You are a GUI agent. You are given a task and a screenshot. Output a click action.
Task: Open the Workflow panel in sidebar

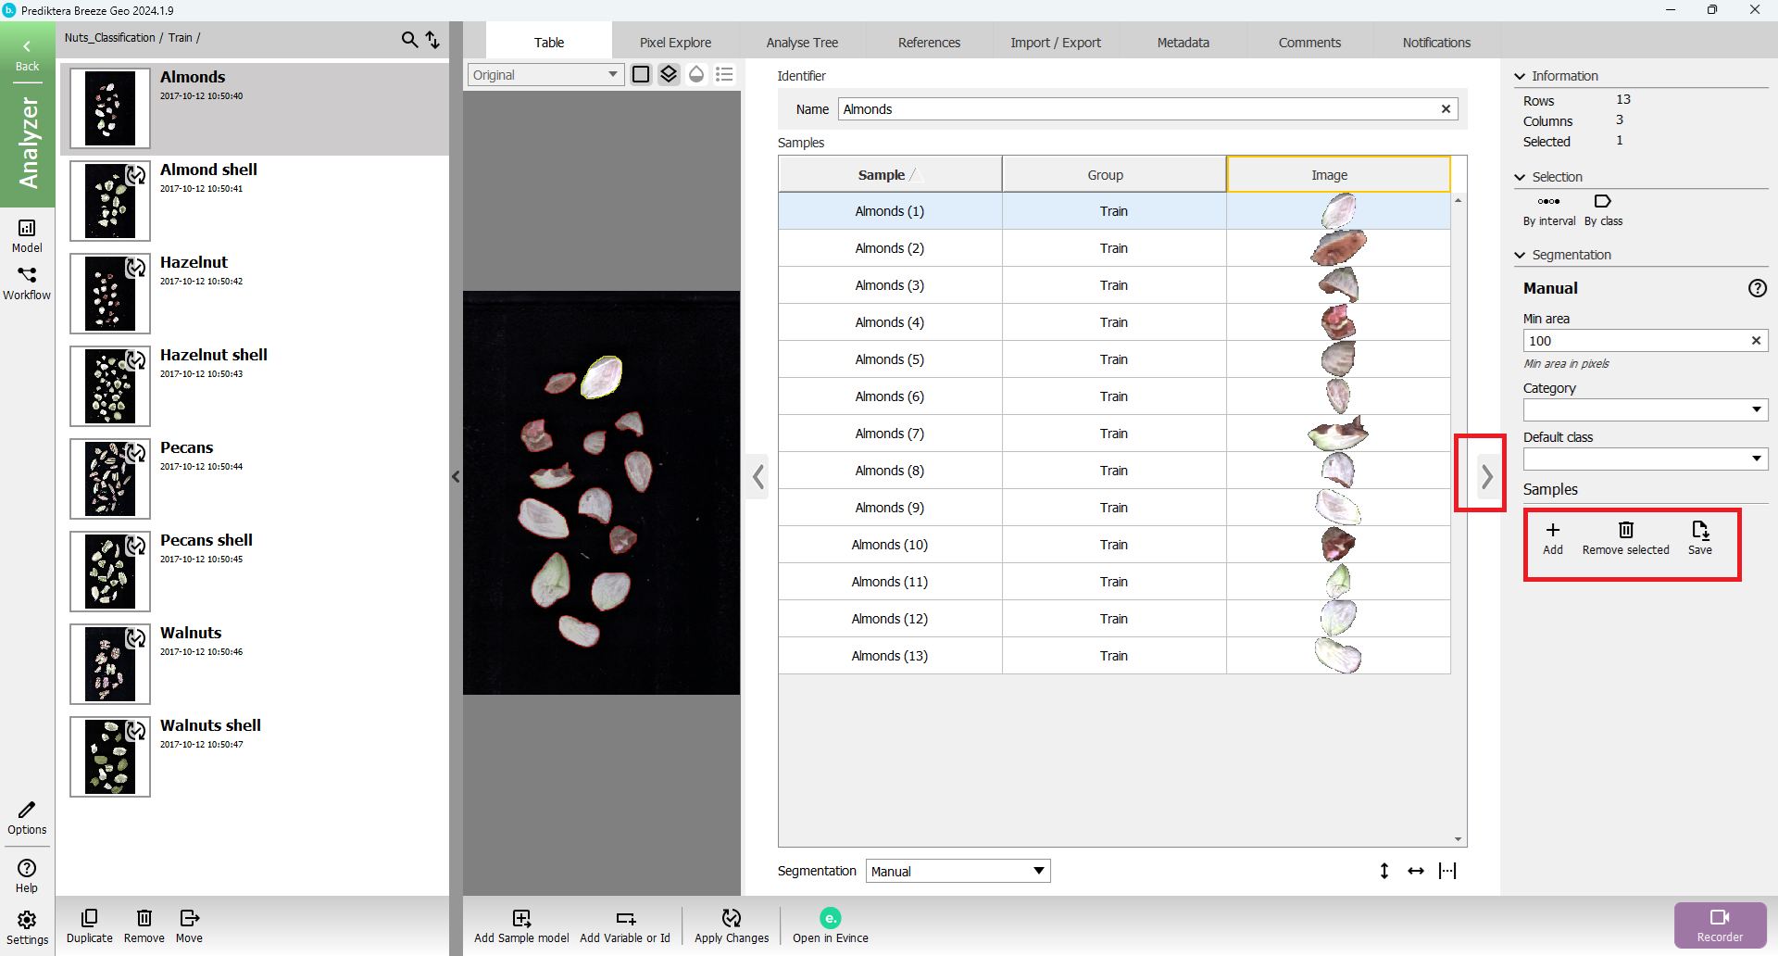click(27, 283)
